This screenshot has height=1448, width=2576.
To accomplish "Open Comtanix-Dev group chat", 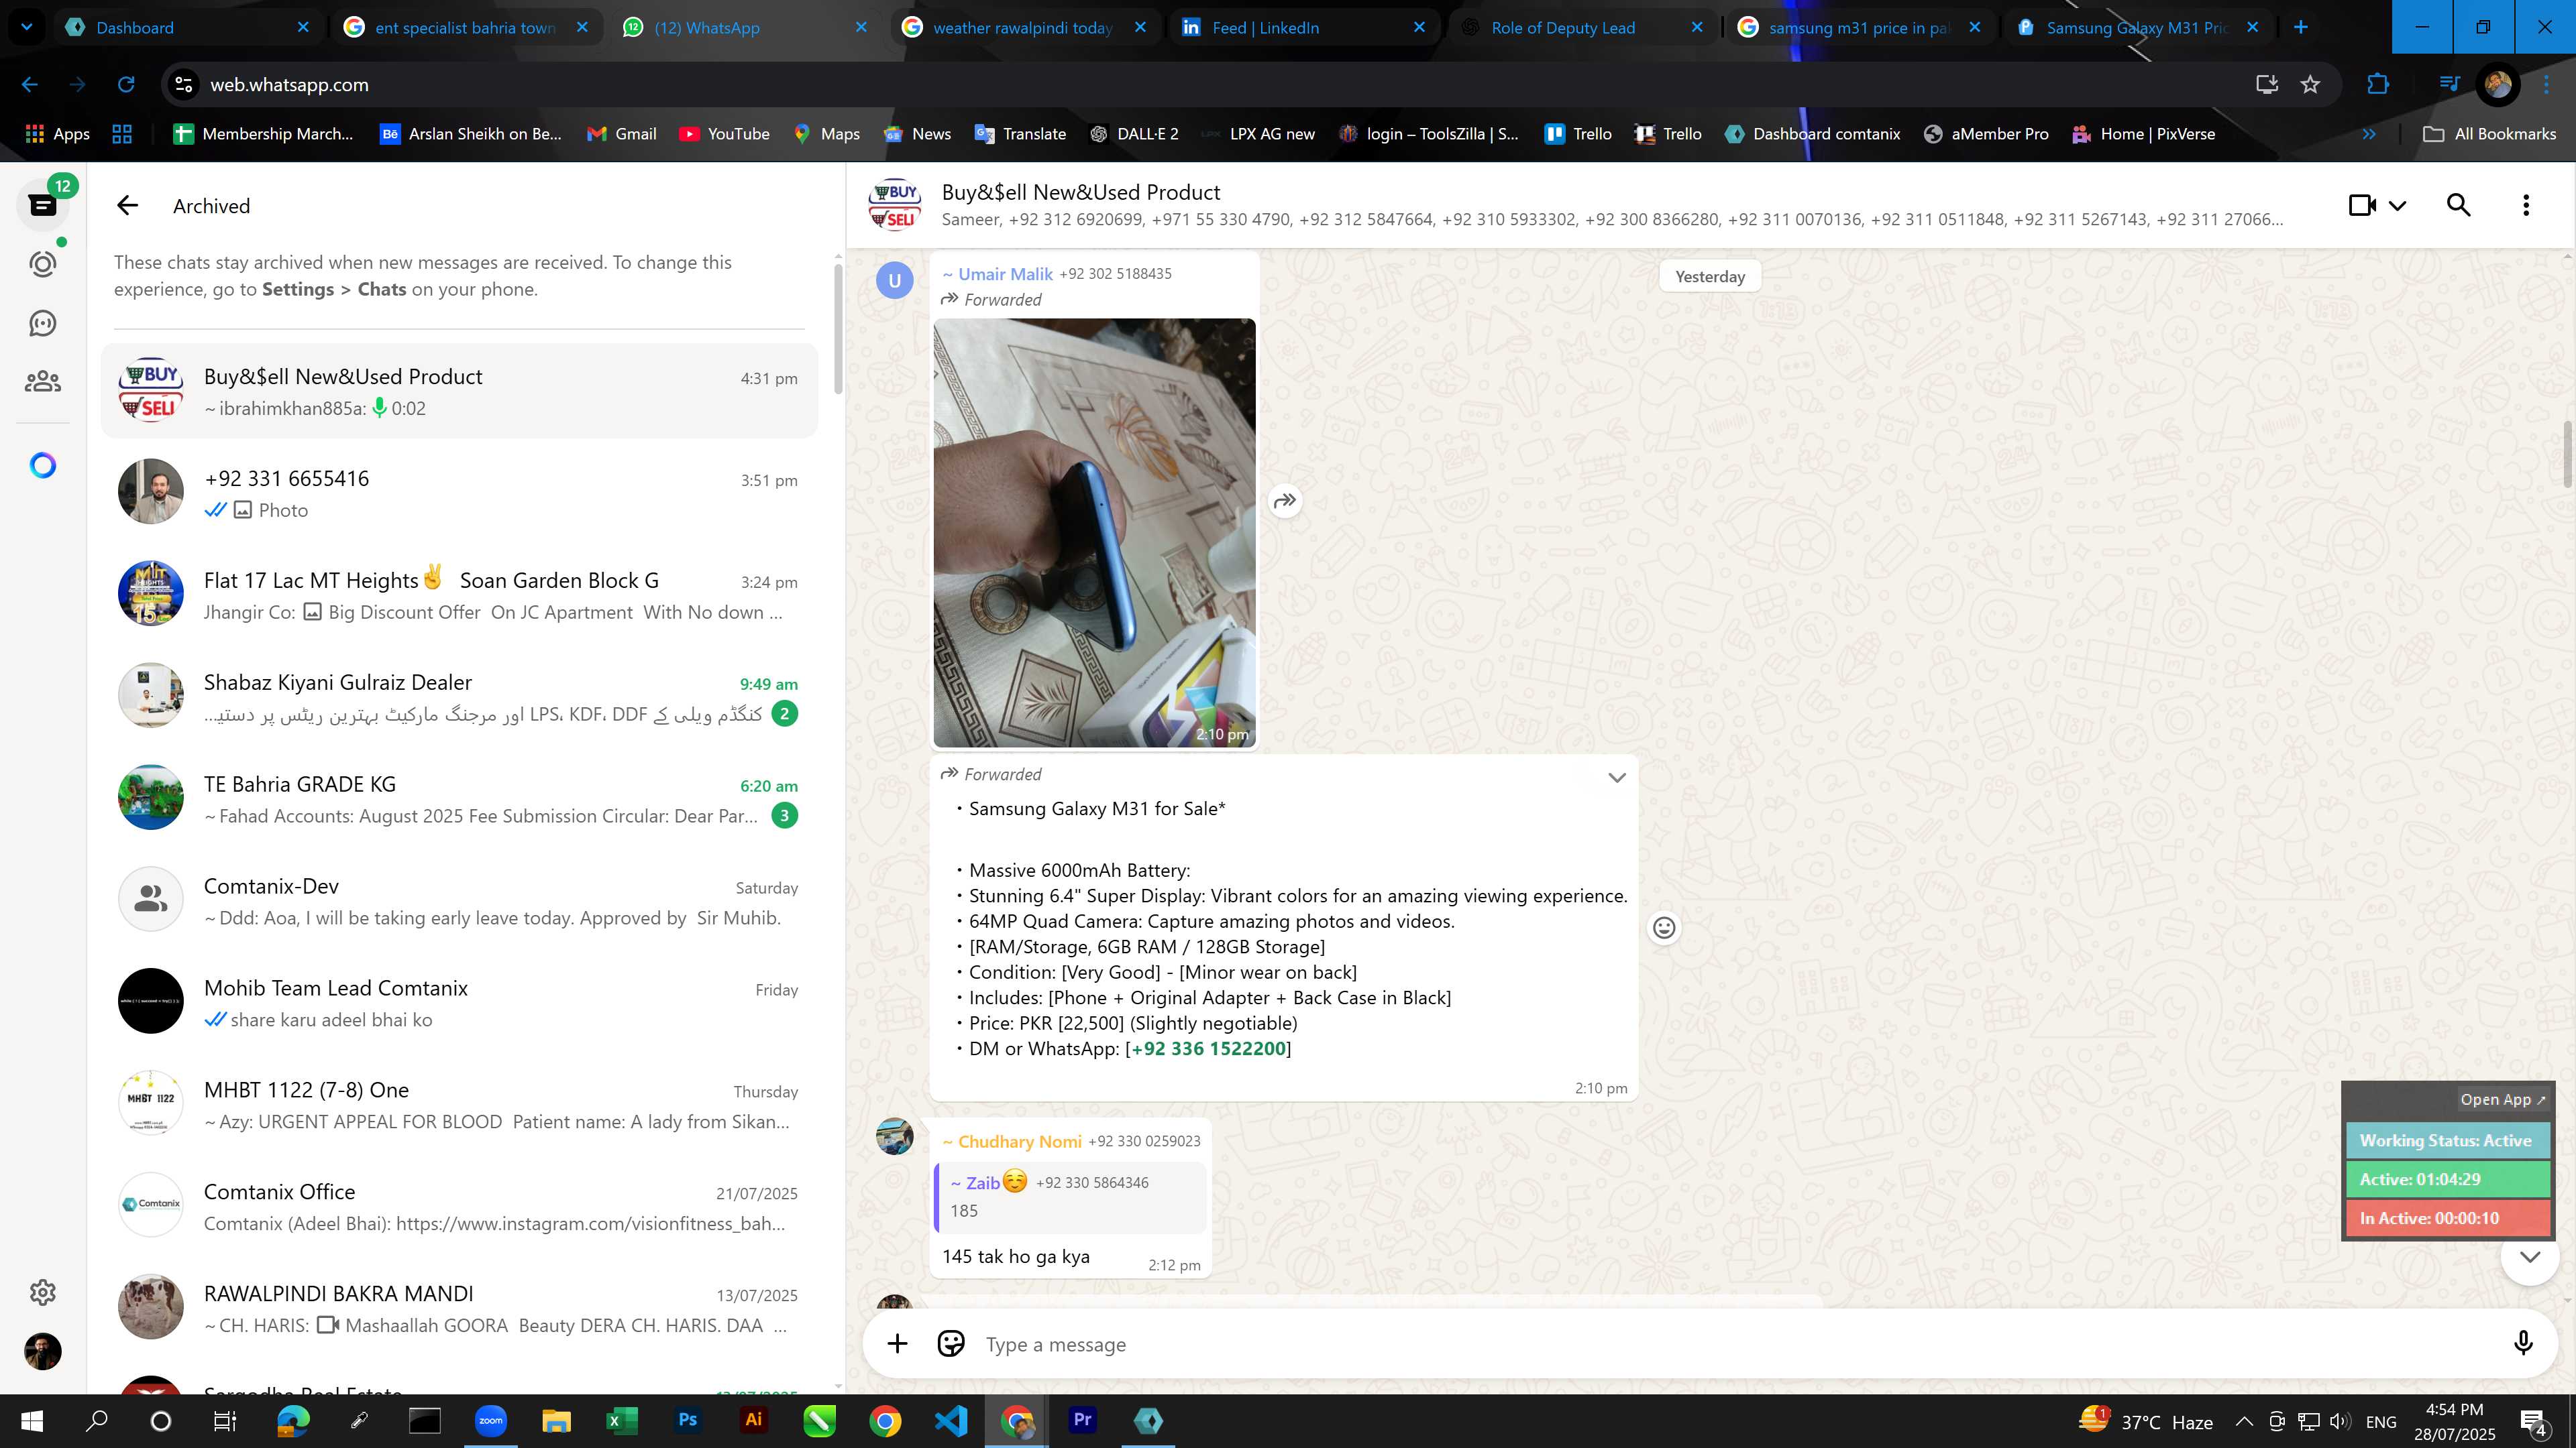I will [459, 900].
